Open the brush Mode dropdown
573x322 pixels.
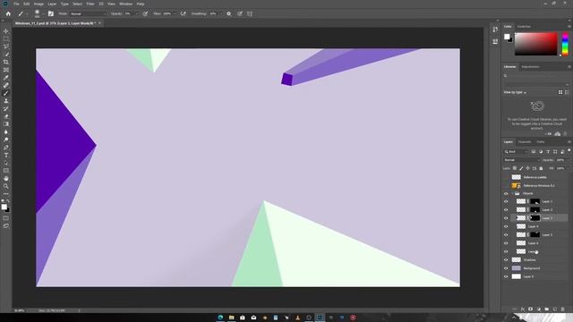88,14
